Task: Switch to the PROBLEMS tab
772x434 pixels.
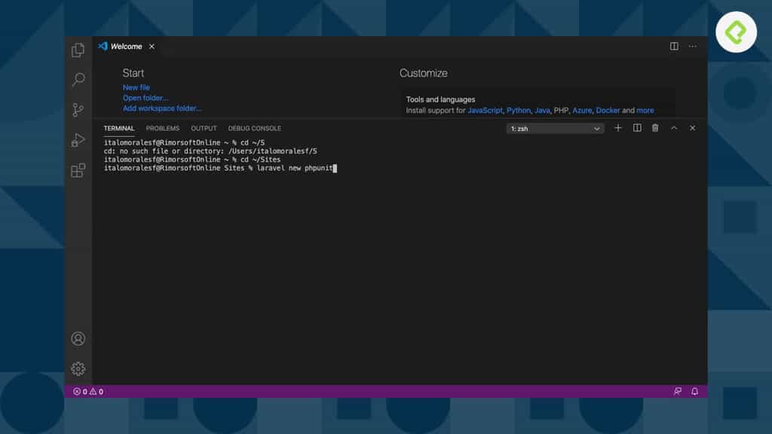Action: (x=162, y=128)
